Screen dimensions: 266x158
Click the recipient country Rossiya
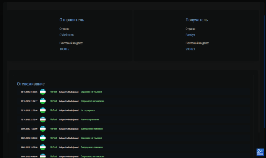point(190,35)
